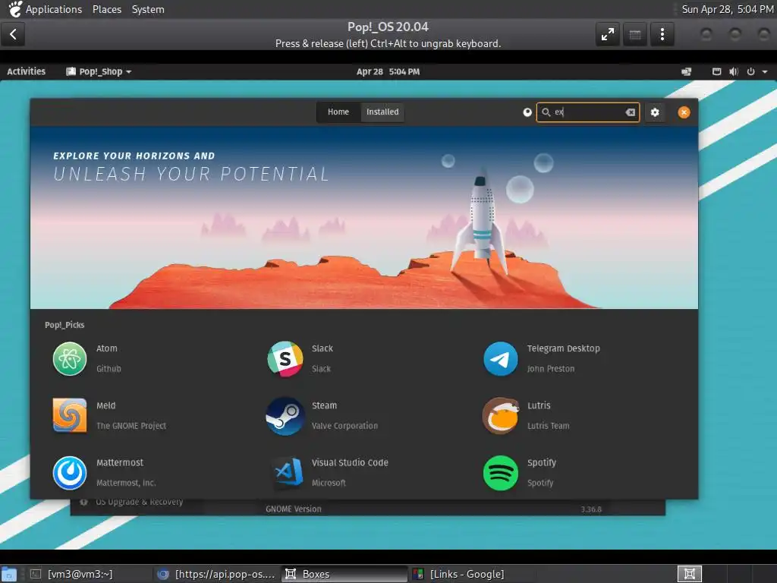Switch to api.pop-os browser window in taskbar
Viewport: 777px width, 583px height.
pos(216,574)
